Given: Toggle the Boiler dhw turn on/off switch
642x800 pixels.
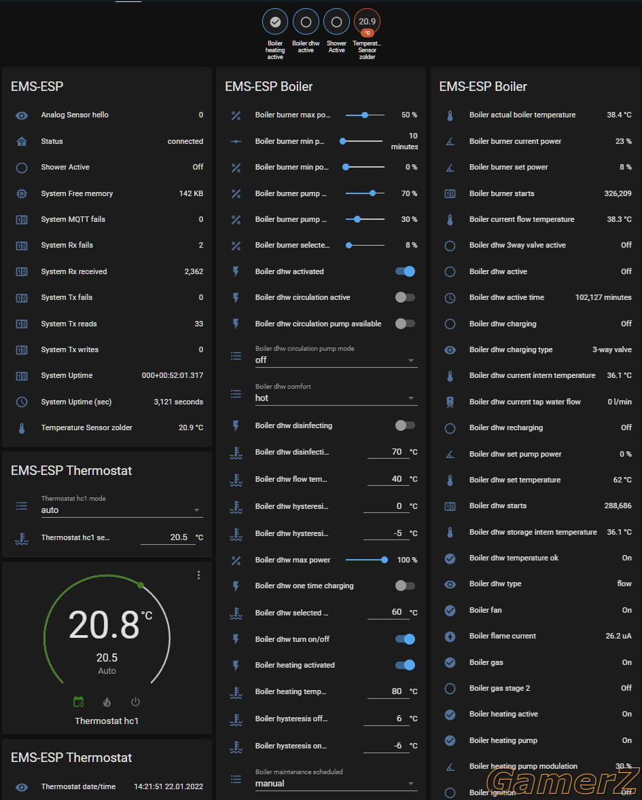Looking at the screenshot, I should click(x=405, y=639).
